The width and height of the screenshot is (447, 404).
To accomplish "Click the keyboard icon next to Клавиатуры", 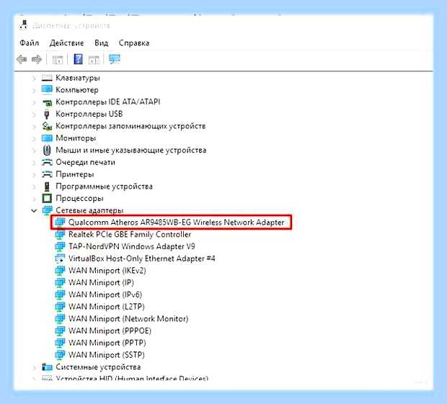I will click(x=47, y=78).
